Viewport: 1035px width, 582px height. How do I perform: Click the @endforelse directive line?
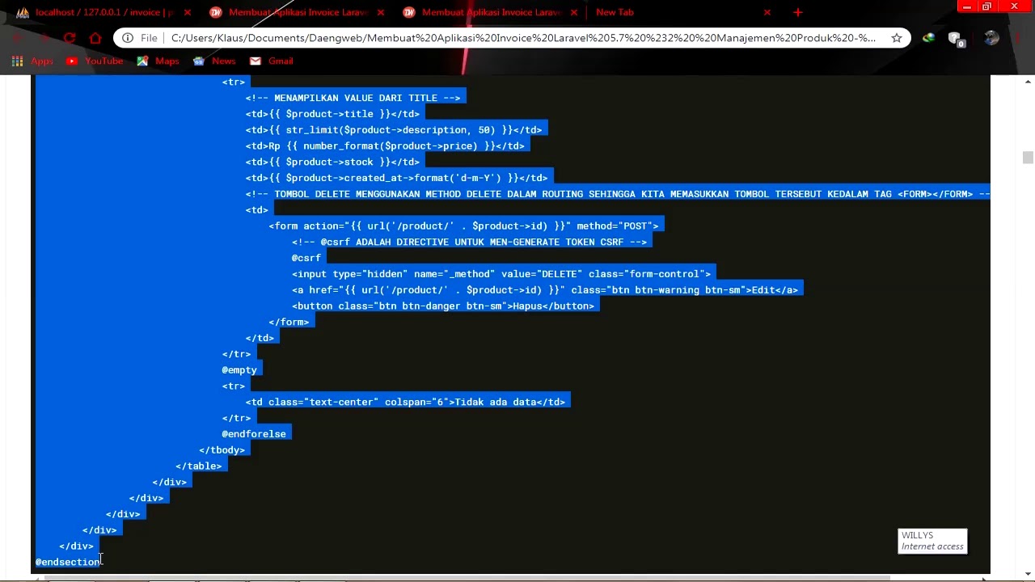point(254,434)
